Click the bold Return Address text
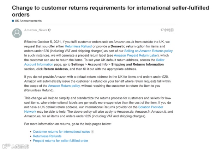The image size is (216, 151). coord(56,69)
